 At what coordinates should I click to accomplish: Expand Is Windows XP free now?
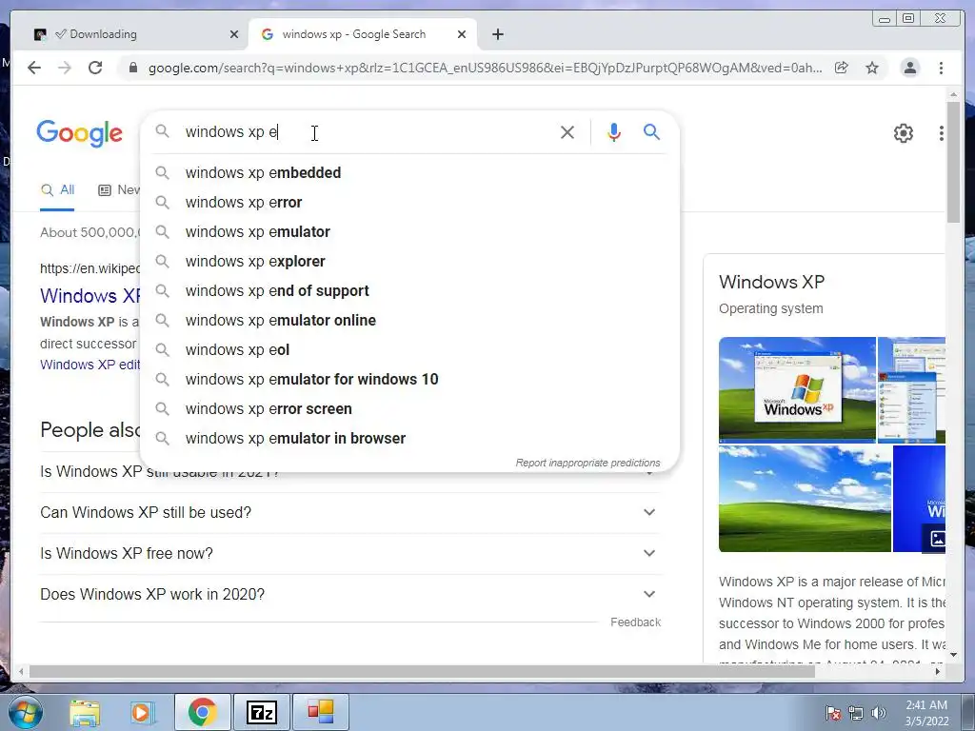pyautogui.click(x=350, y=553)
